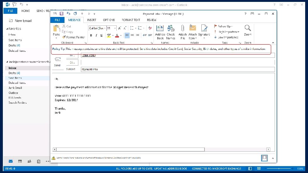Open Mail view in navigation bar
The height and width of the screenshot is (173, 308).
point(11,161)
